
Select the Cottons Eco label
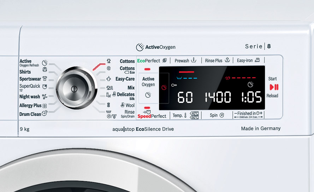click(x=127, y=70)
